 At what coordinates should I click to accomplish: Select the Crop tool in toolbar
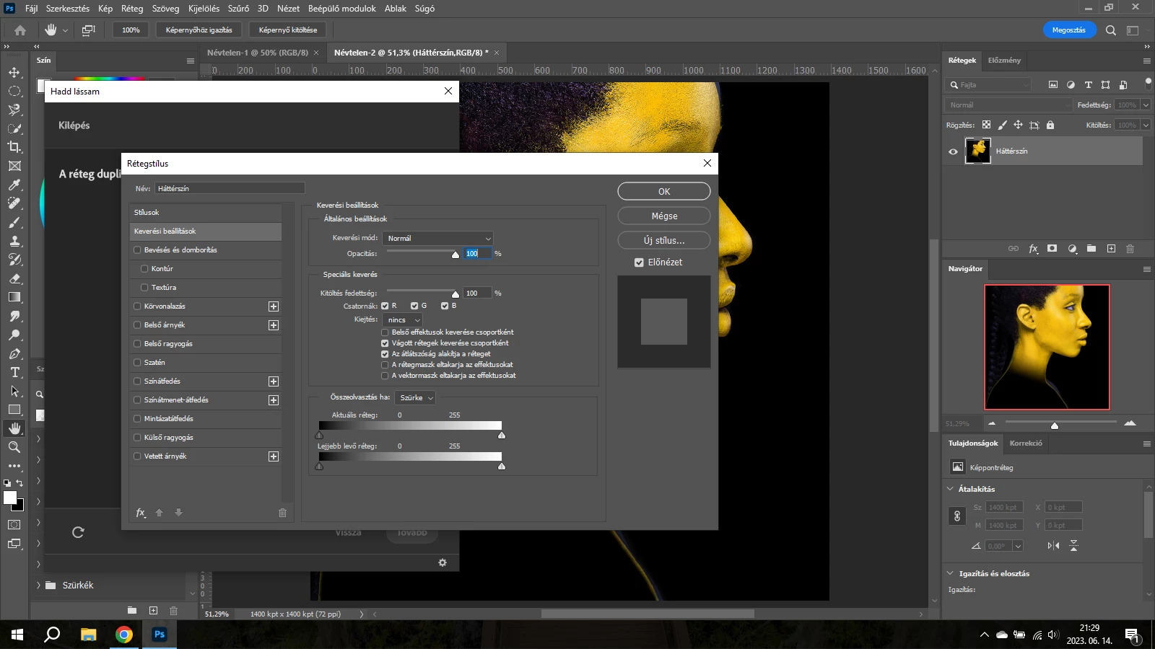(14, 147)
